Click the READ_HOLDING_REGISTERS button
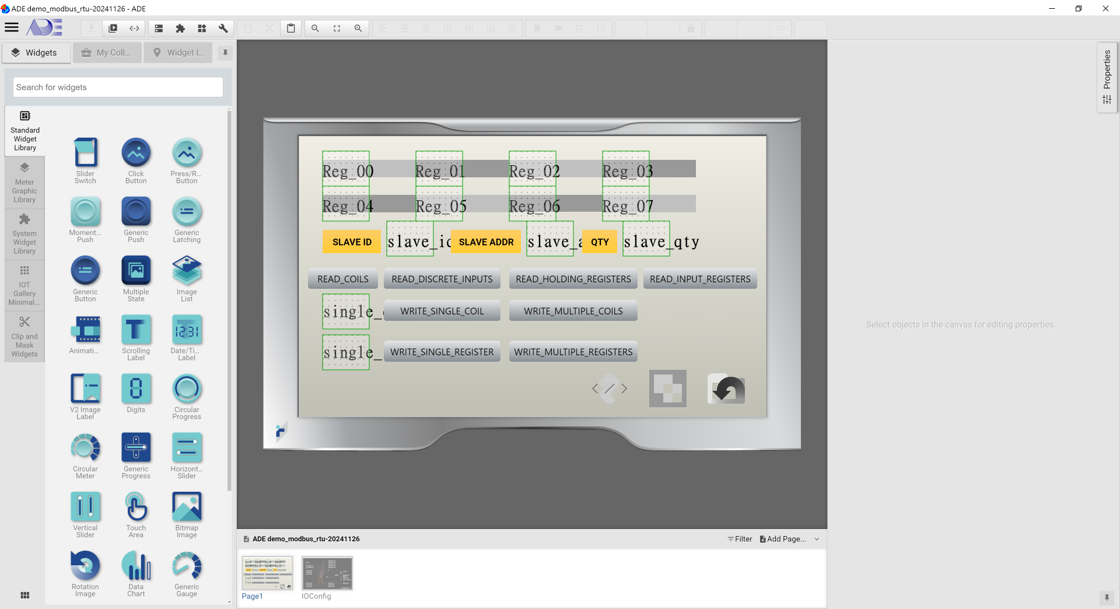The image size is (1120, 609). point(573,279)
